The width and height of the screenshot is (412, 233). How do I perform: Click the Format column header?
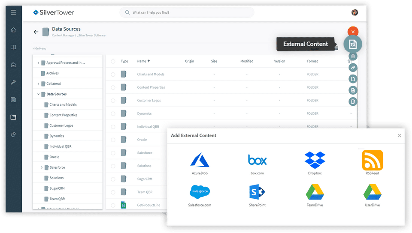tap(312, 61)
